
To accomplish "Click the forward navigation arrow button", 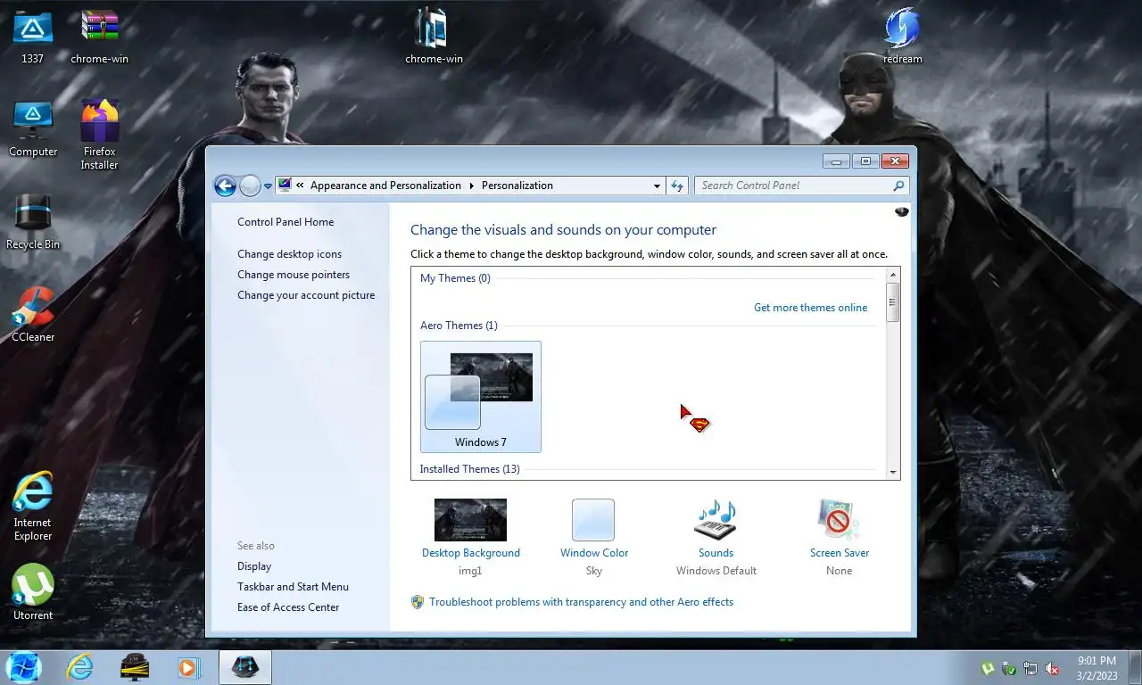I will 250,186.
